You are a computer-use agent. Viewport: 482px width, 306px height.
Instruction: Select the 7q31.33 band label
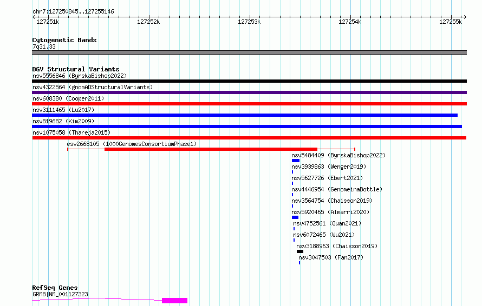tap(44, 46)
